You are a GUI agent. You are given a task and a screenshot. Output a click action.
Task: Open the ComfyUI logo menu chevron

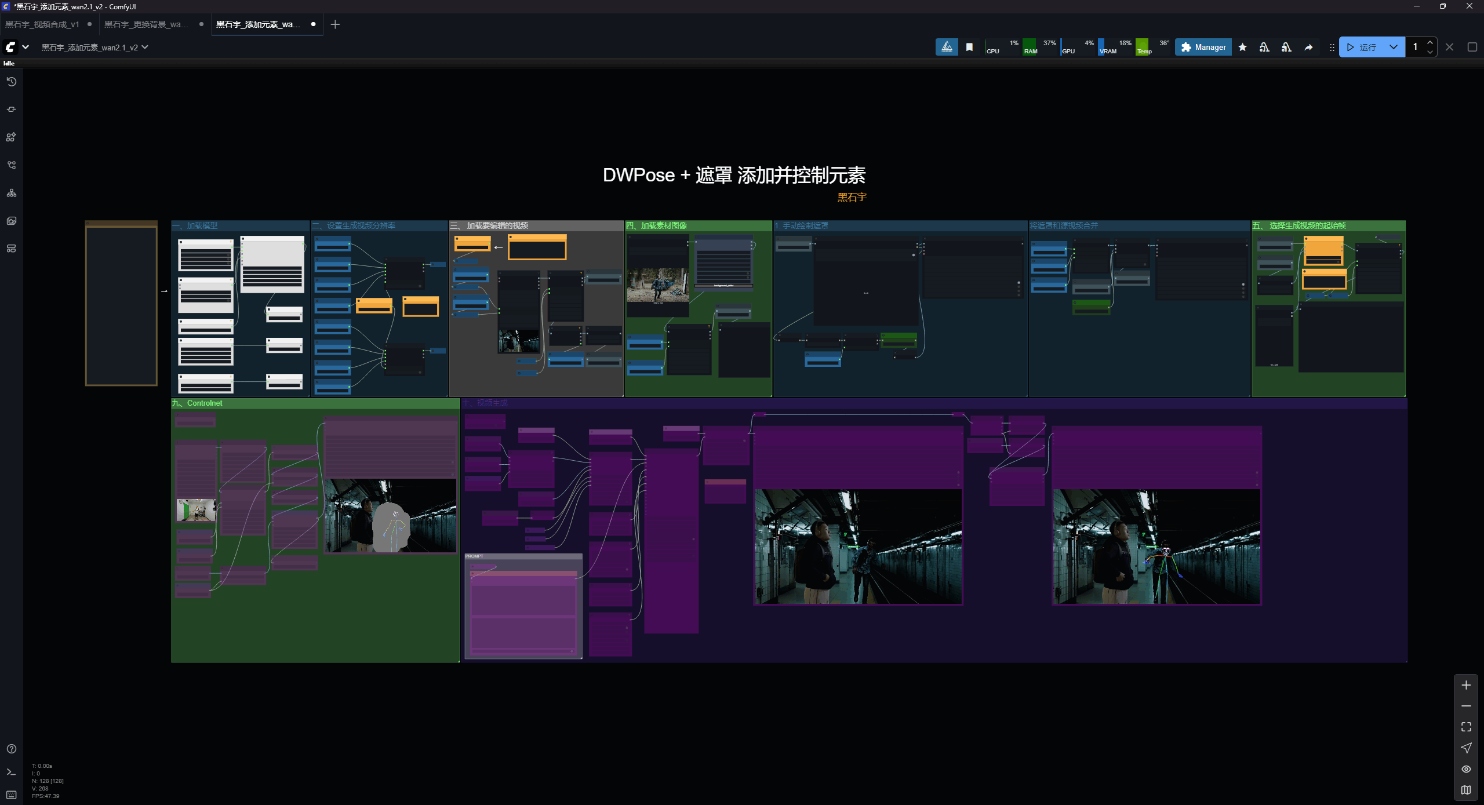[26, 48]
